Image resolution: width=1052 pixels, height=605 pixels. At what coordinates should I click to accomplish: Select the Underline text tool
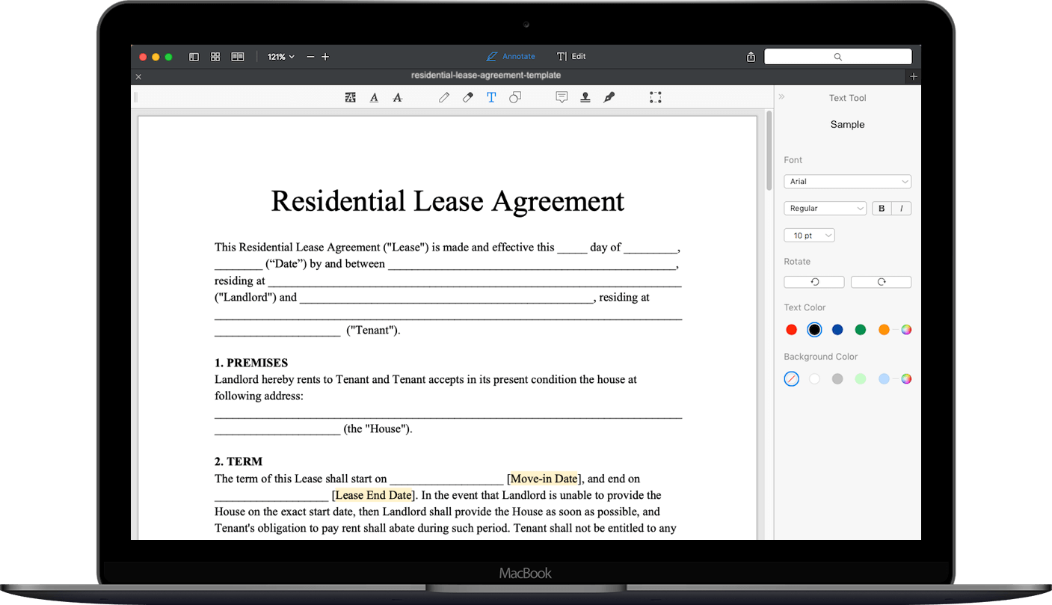[x=374, y=97]
